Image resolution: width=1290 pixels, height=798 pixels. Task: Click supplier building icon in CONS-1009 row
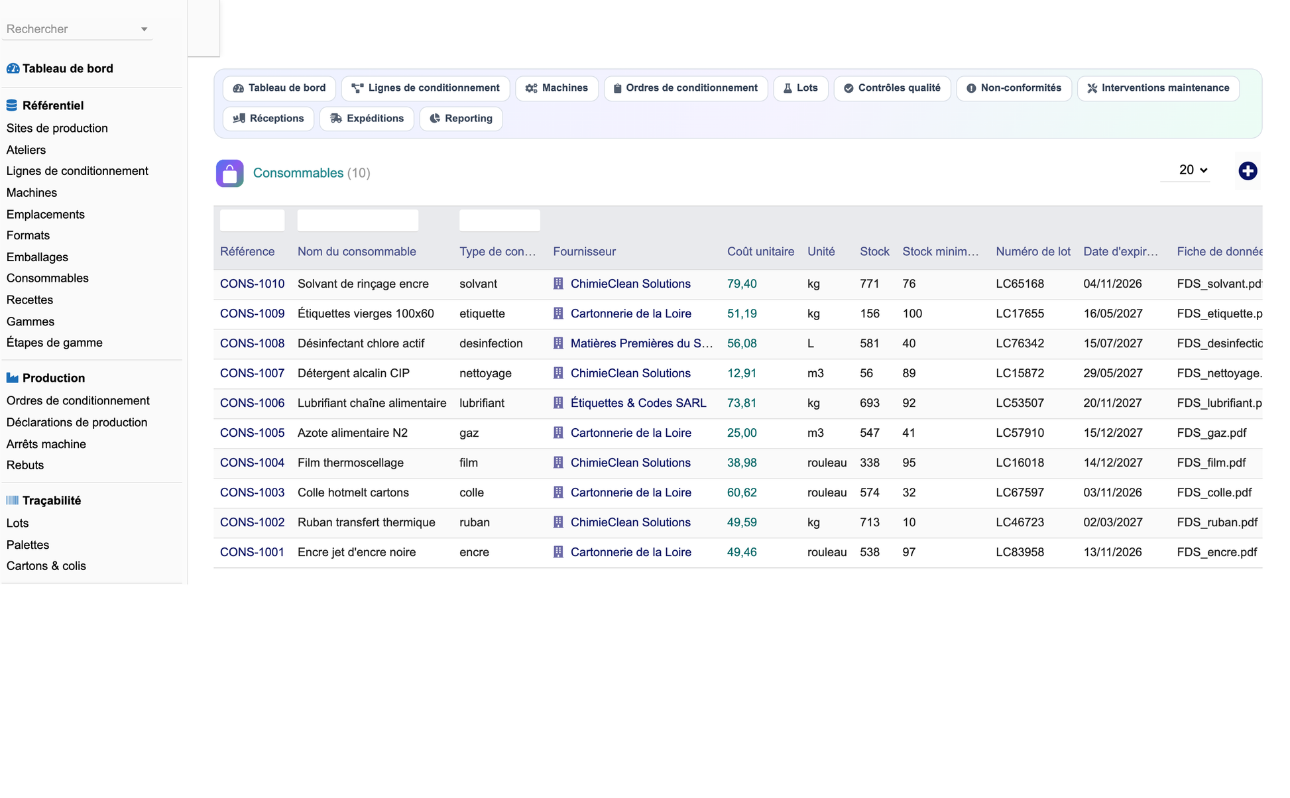coord(558,313)
